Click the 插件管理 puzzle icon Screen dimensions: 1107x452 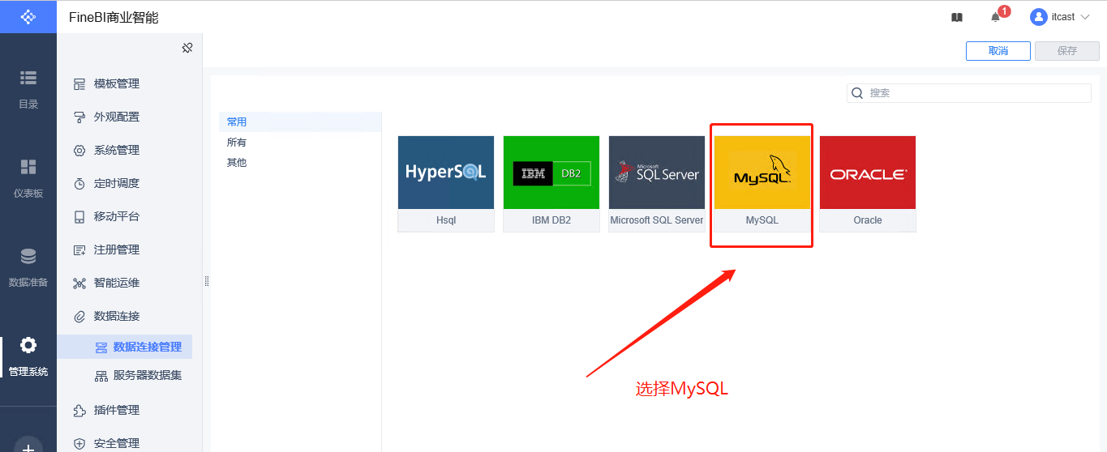79,410
